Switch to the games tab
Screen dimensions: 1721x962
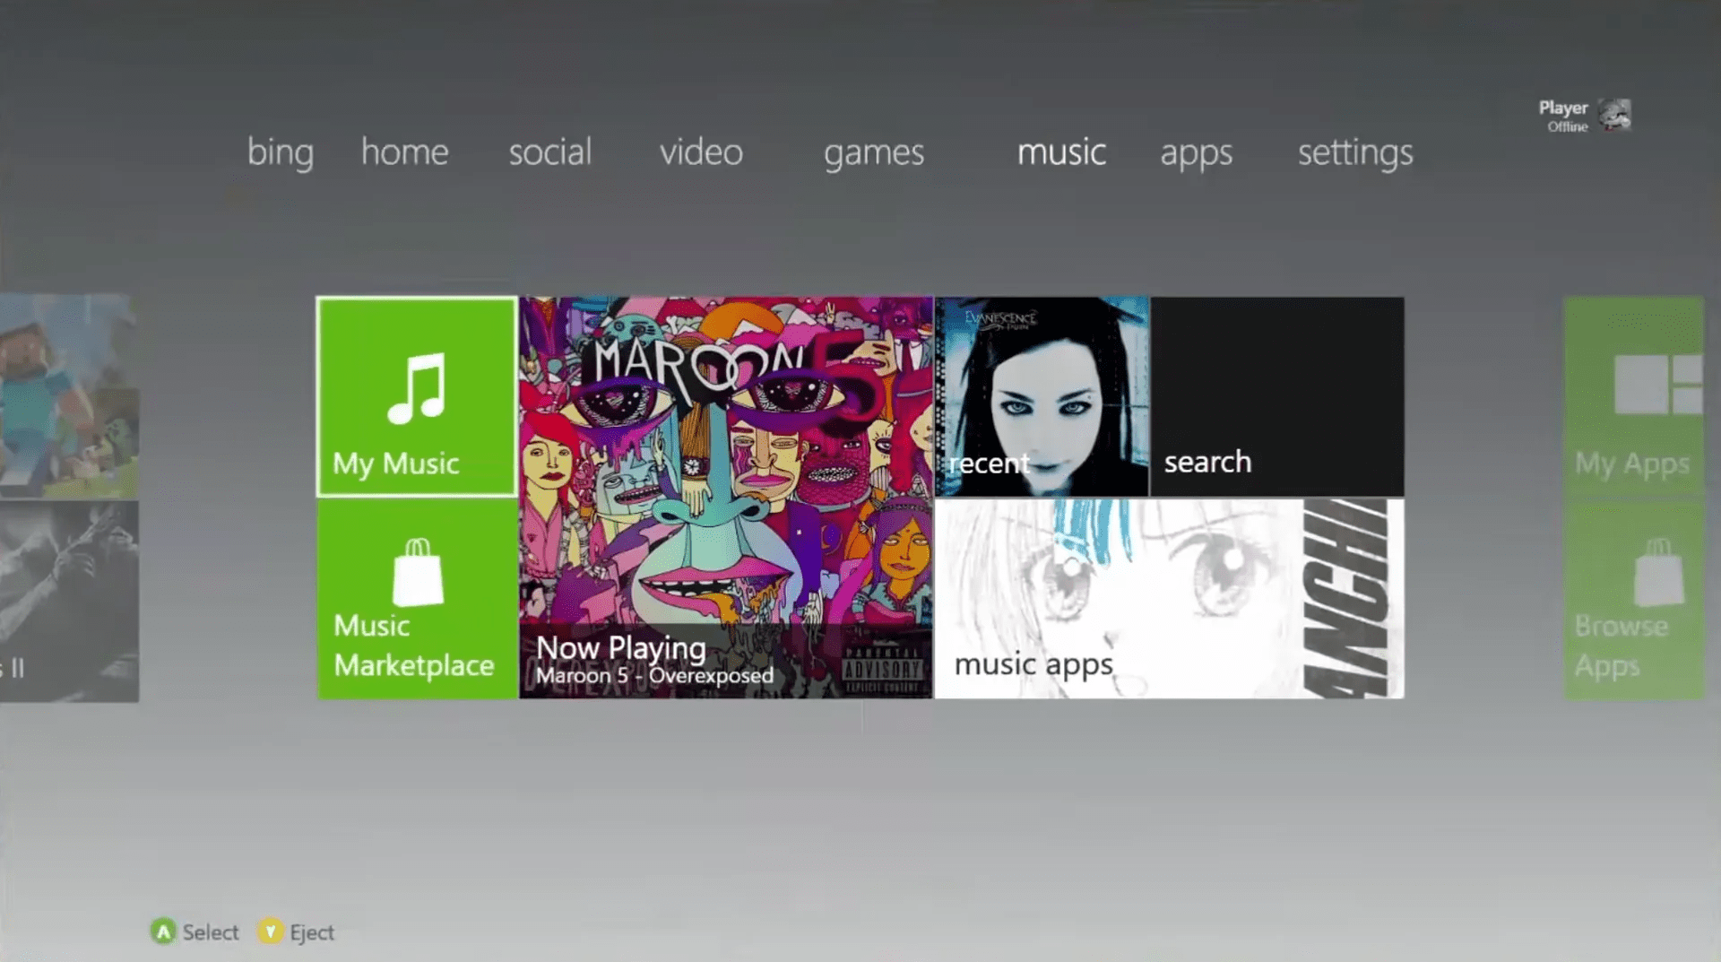pyautogui.click(x=874, y=153)
